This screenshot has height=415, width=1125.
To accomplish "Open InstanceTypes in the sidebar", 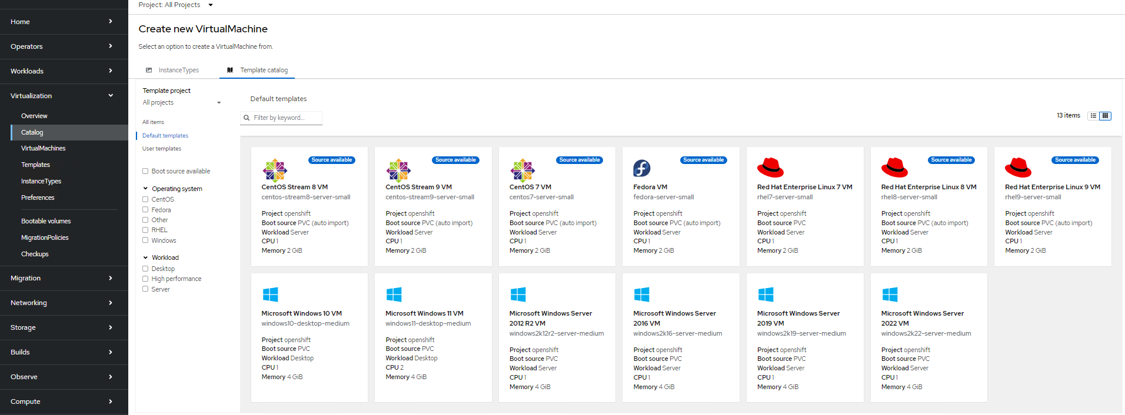I will click(x=41, y=181).
